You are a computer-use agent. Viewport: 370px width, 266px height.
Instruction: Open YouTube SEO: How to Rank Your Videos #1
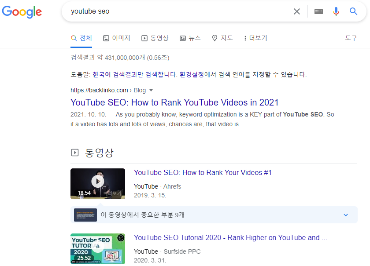(x=203, y=173)
